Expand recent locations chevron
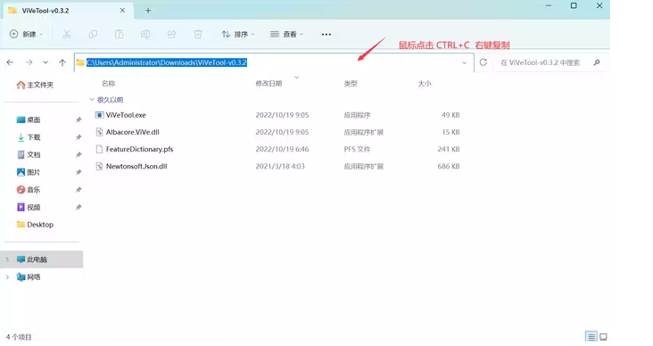The width and height of the screenshot is (653, 346). [45, 62]
